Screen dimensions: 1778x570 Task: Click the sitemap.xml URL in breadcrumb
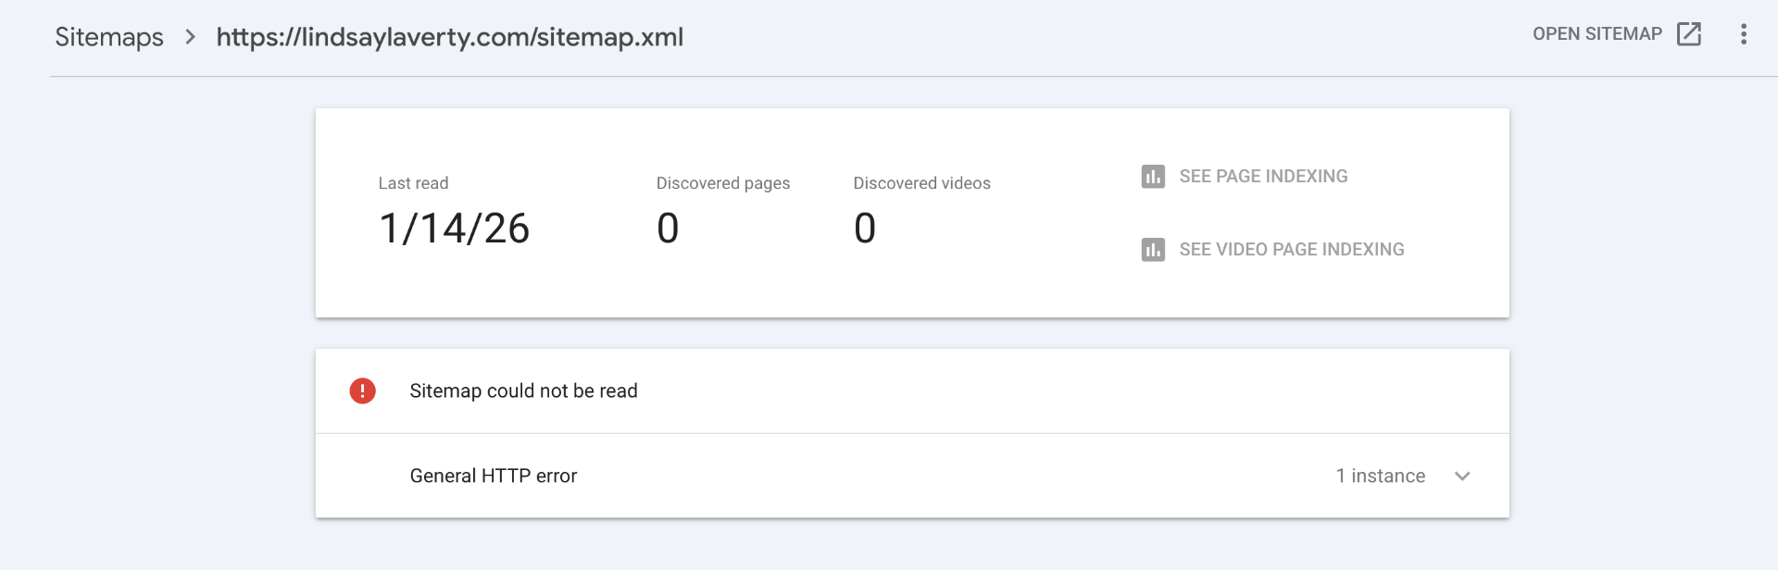[449, 37]
